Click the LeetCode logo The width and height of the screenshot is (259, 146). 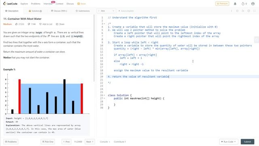(x=10, y=4)
